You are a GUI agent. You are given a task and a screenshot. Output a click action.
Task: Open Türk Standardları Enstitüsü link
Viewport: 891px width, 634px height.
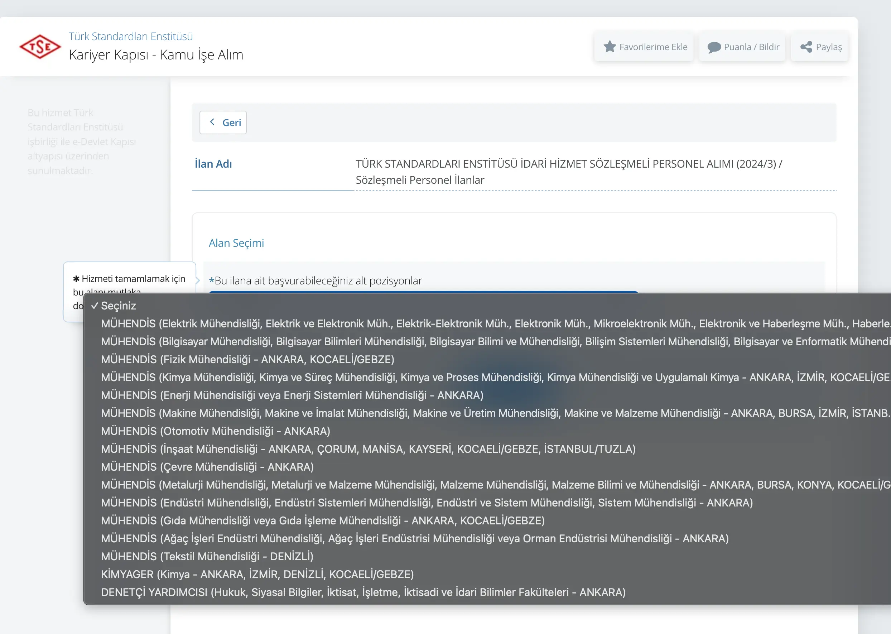pyautogui.click(x=131, y=36)
